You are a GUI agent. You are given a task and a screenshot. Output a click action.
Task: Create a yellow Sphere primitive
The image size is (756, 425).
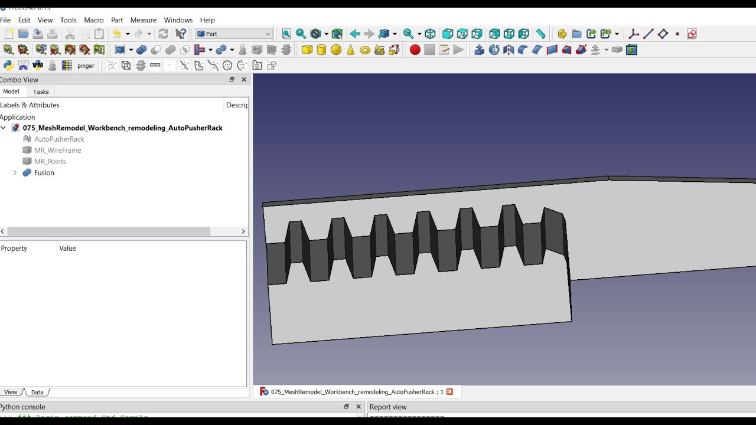(x=336, y=50)
